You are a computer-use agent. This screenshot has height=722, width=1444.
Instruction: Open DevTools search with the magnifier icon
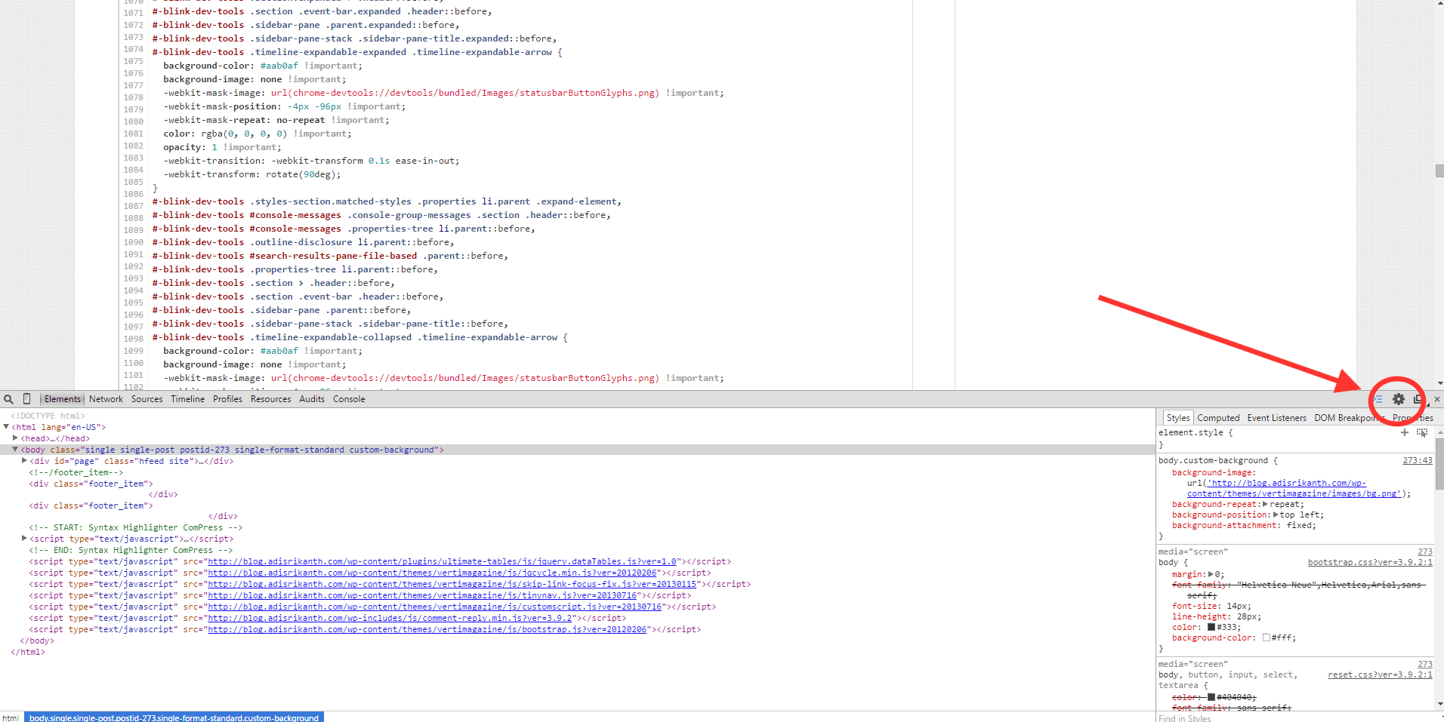[x=8, y=399]
